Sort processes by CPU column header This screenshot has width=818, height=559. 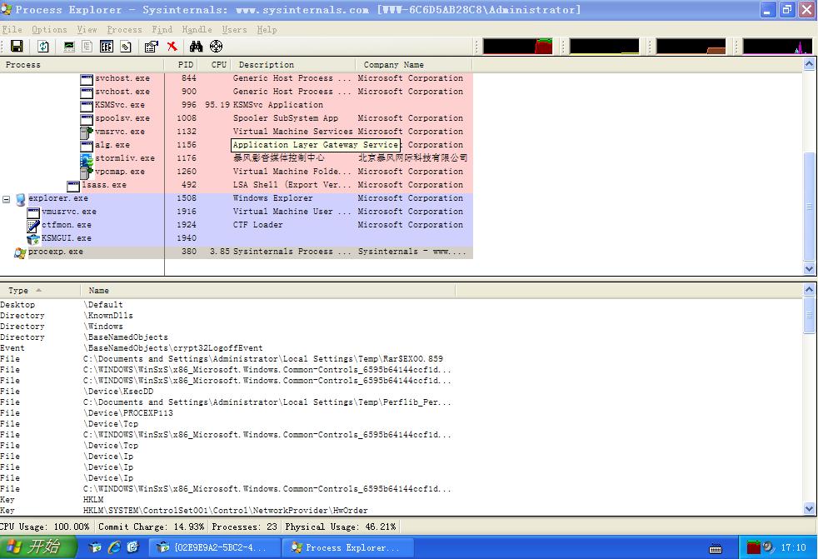(218, 65)
